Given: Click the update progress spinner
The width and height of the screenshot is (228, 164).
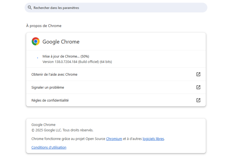Looking at the screenshot, I should tap(38, 58).
